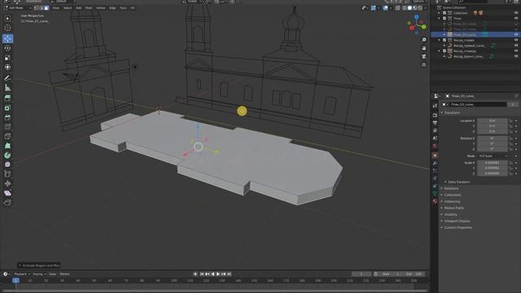Open the Edit Mode dropdown
The image size is (521, 293).
point(17,8)
